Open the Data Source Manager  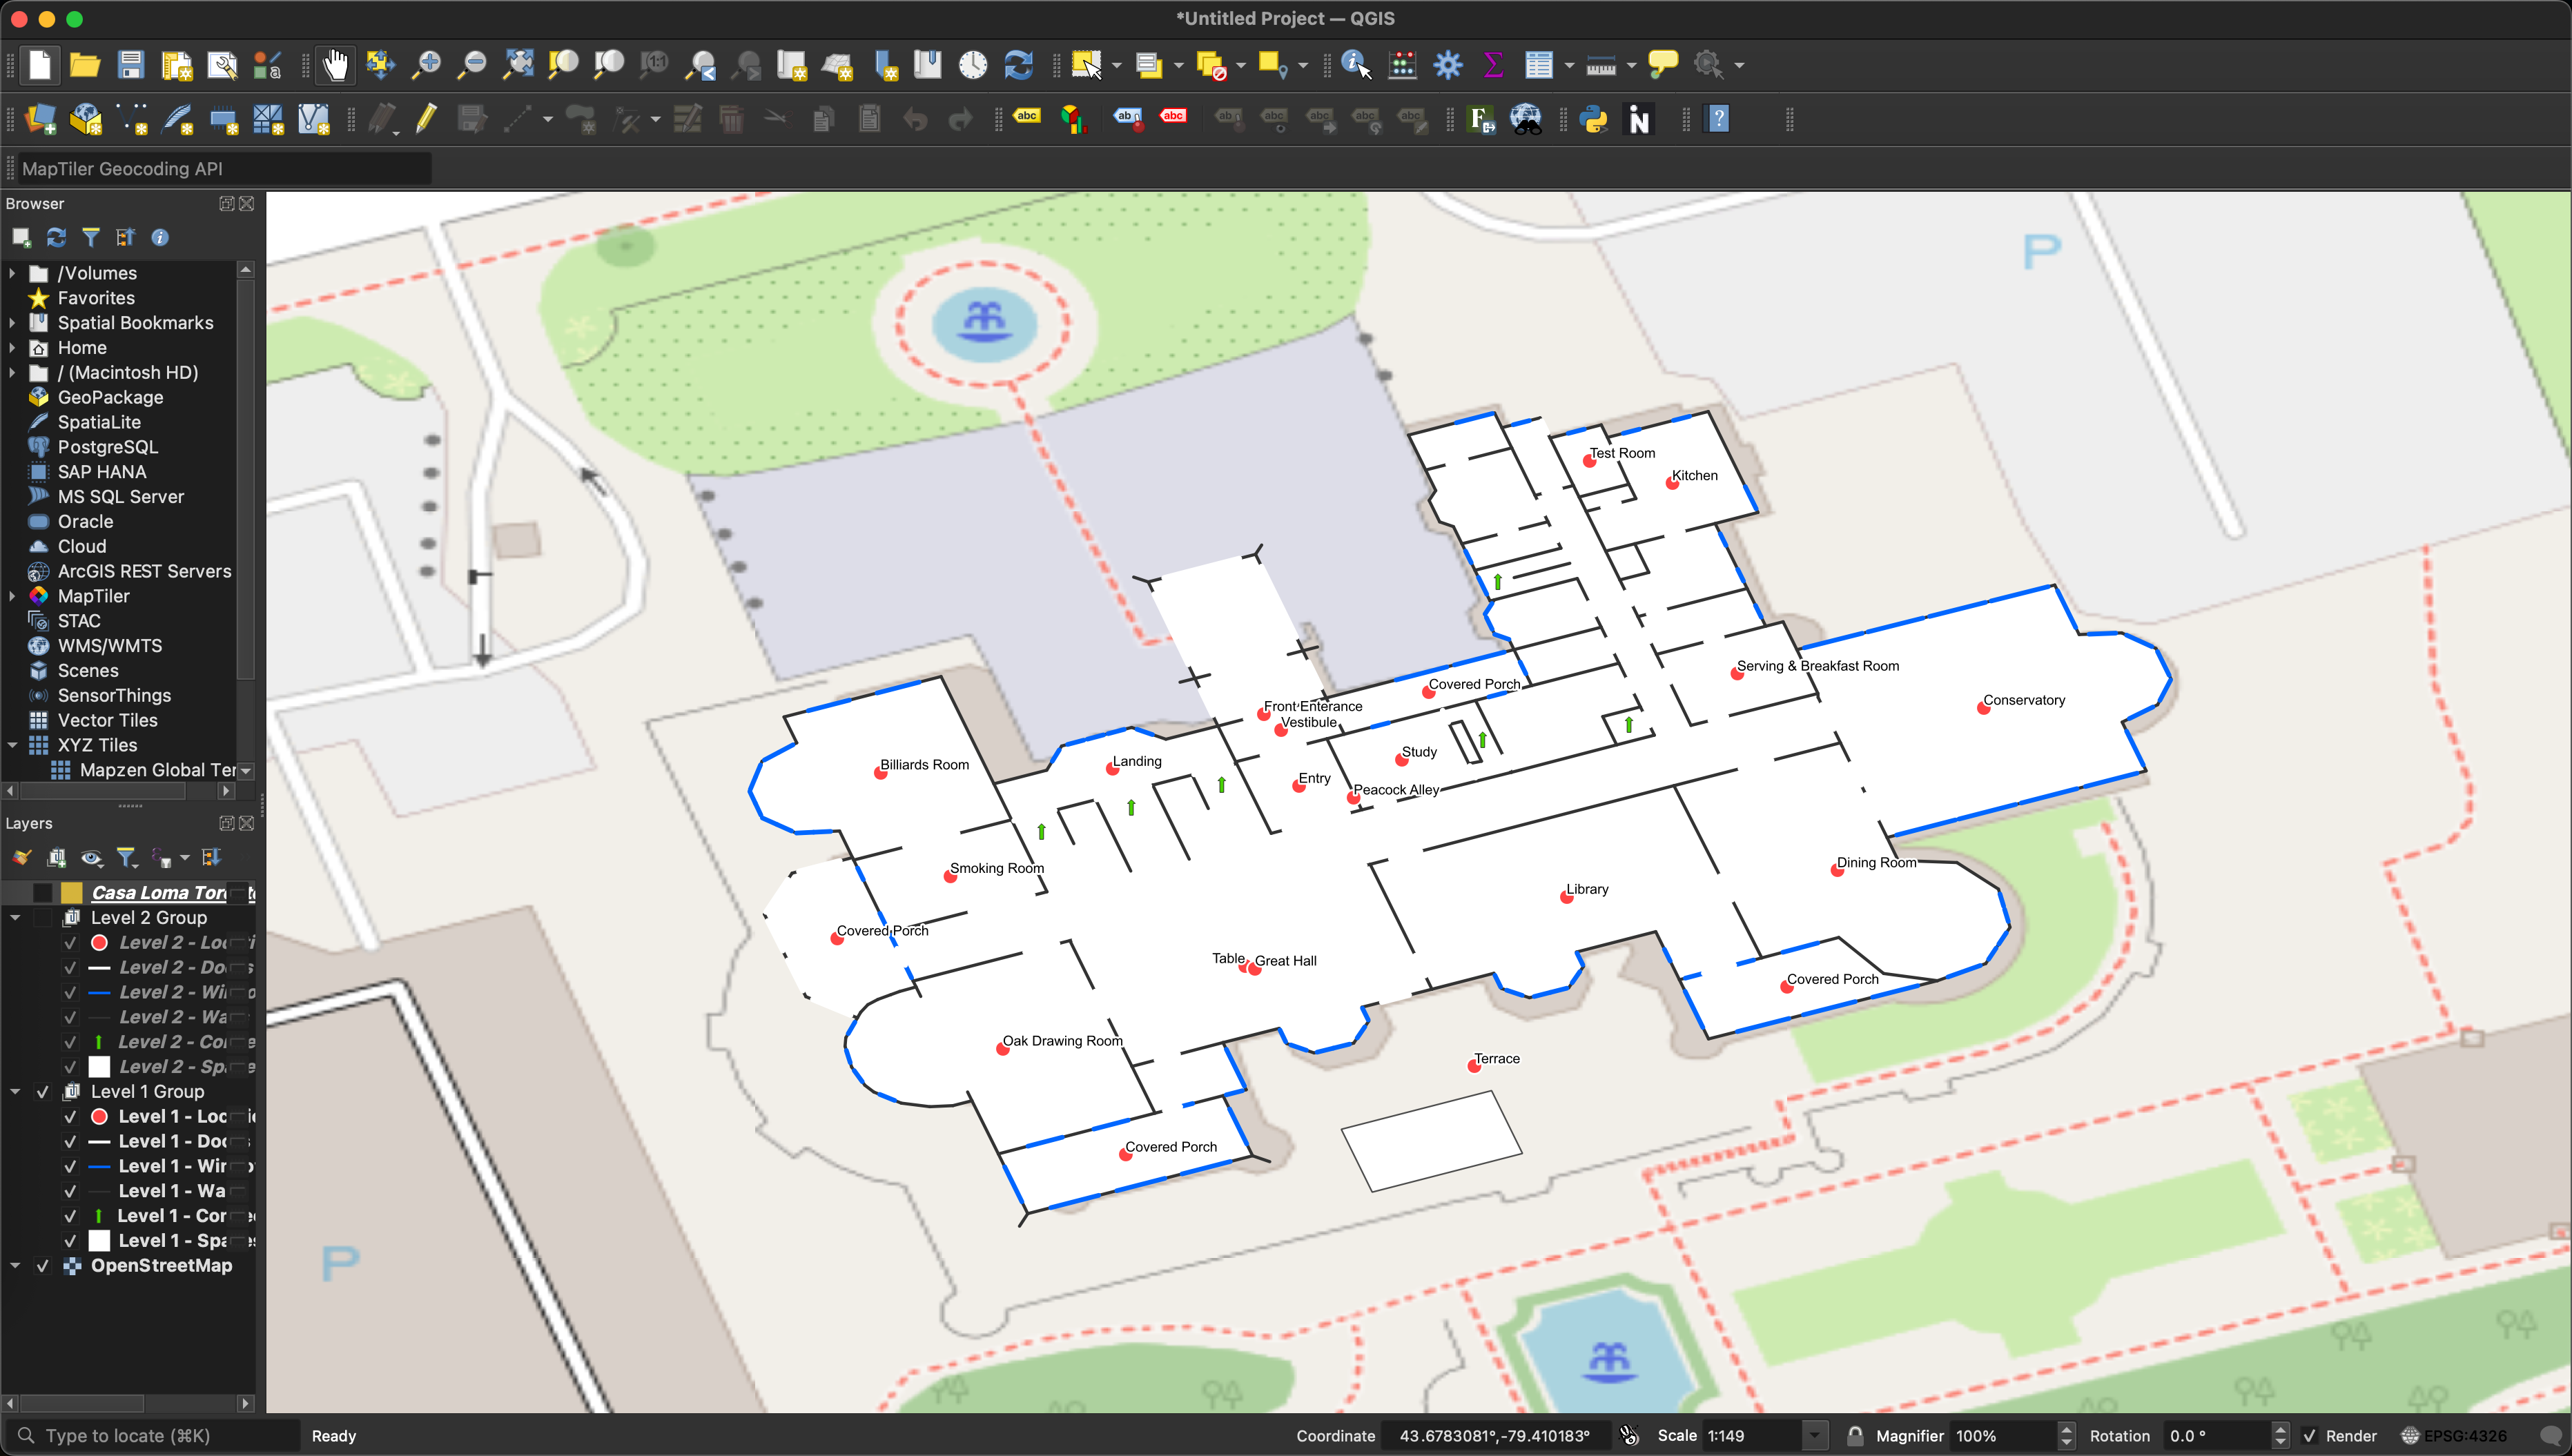click(x=40, y=119)
